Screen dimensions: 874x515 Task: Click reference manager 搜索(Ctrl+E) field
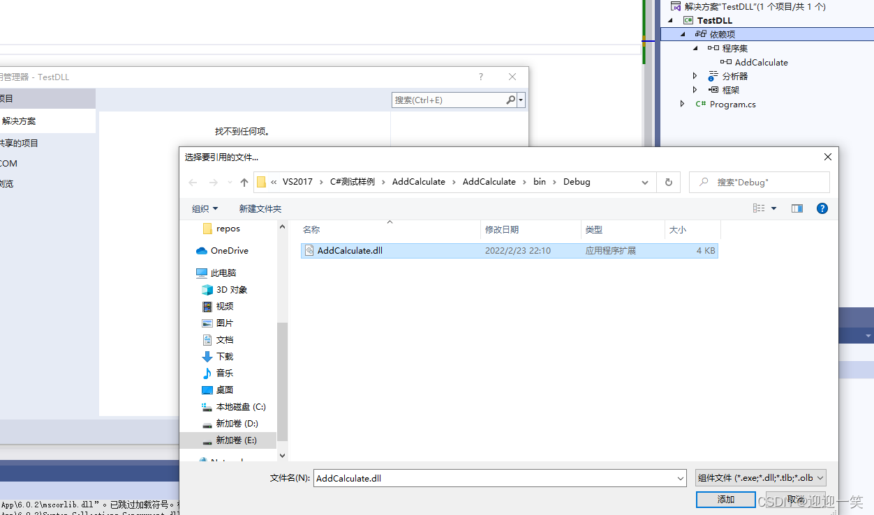pyautogui.click(x=448, y=100)
